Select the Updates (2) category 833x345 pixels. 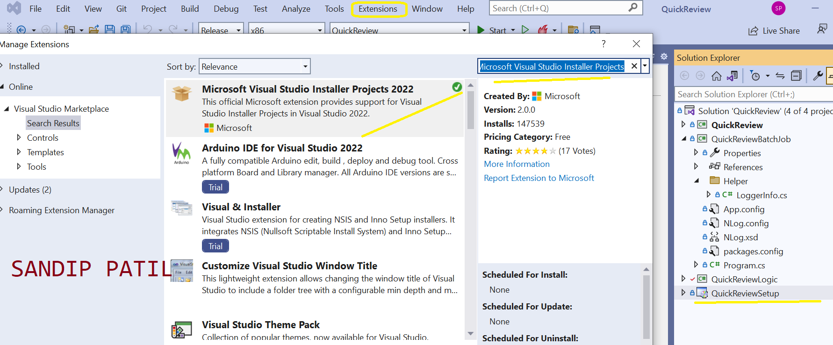point(30,189)
